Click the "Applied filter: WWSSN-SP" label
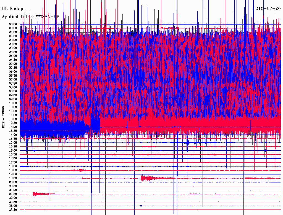The height and width of the screenshot is (215, 283). point(30,17)
